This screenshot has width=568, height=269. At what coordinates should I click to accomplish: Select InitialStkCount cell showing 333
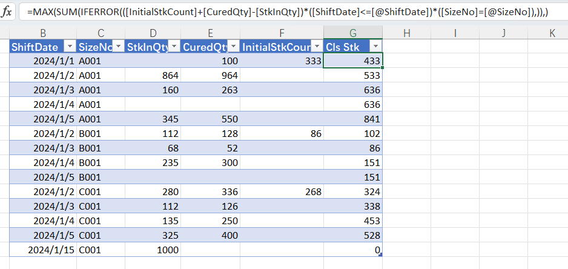pos(282,61)
